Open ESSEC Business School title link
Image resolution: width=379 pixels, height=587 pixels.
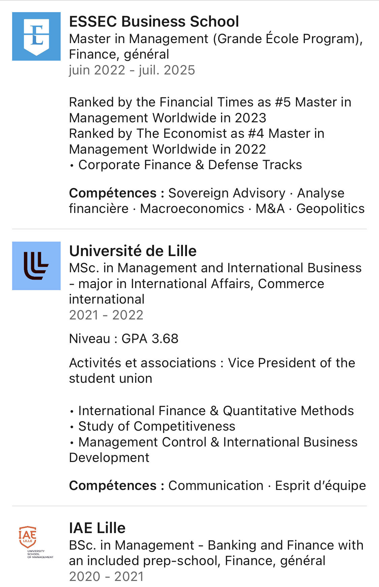(x=154, y=22)
